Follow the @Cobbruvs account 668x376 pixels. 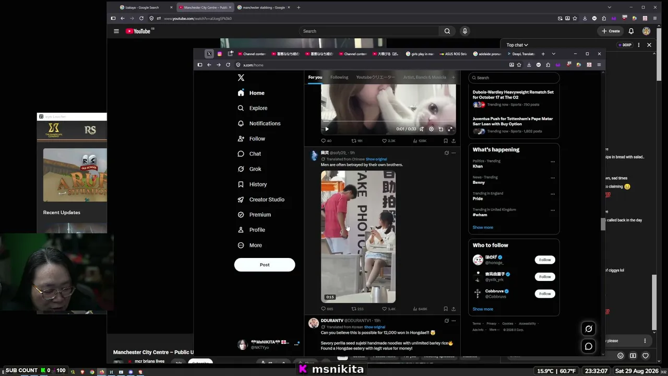545,293
